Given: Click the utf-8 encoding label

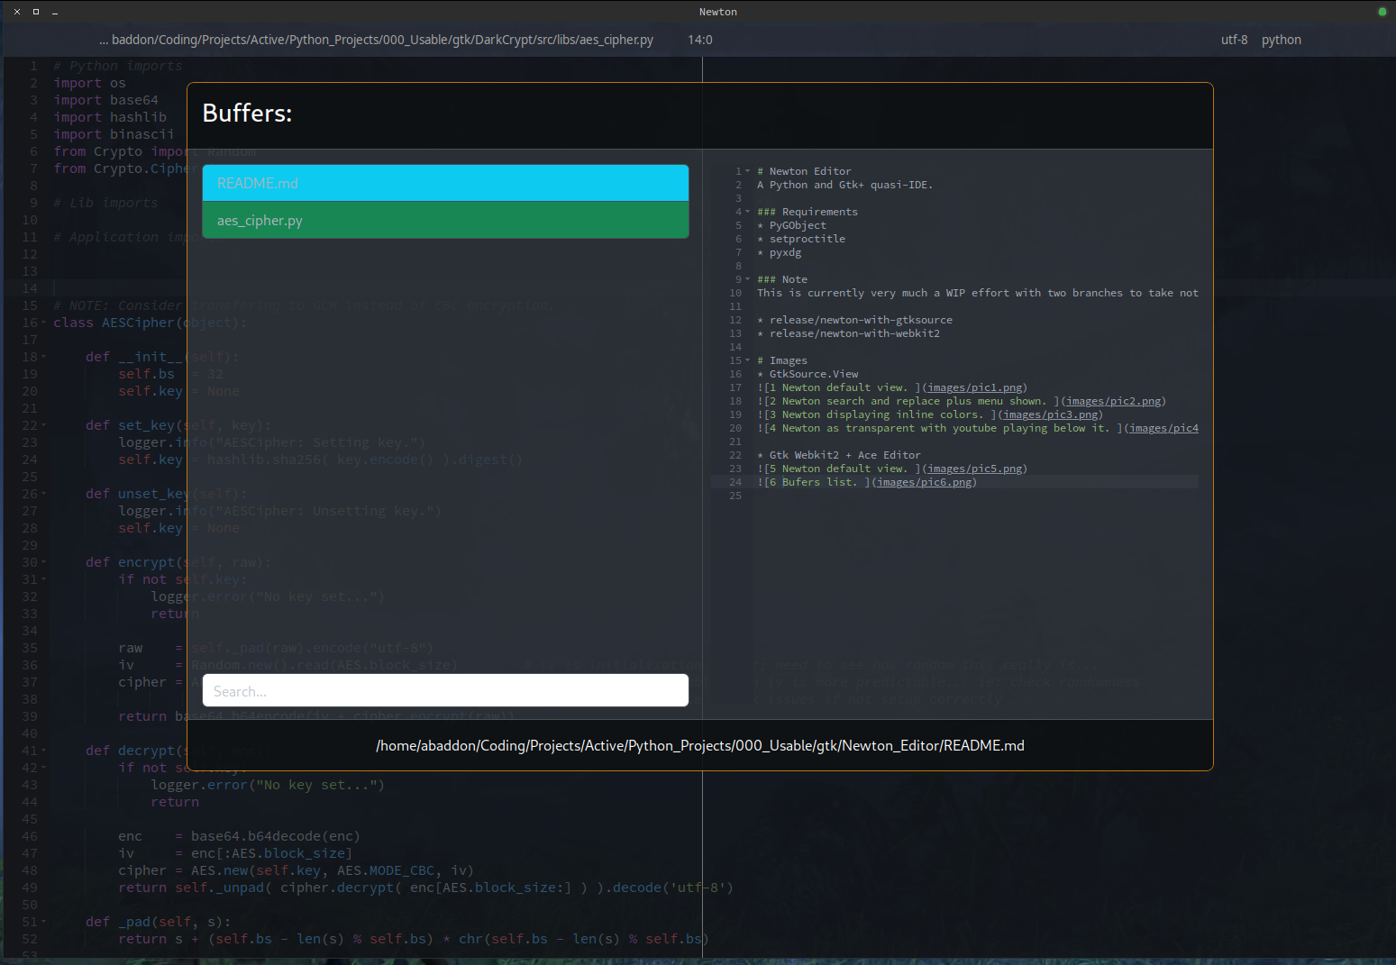Looking at the screenshot, I should click(x=1235, y=40).
